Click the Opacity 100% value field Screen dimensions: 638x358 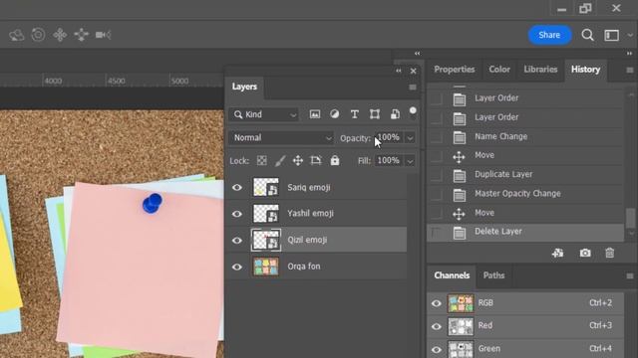coord(389,138)
